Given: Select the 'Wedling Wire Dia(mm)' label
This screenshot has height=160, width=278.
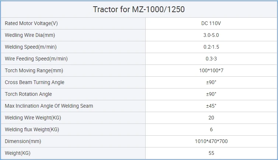Looking at the screenshot, I should pyautogui.click(x=30, y=35).
